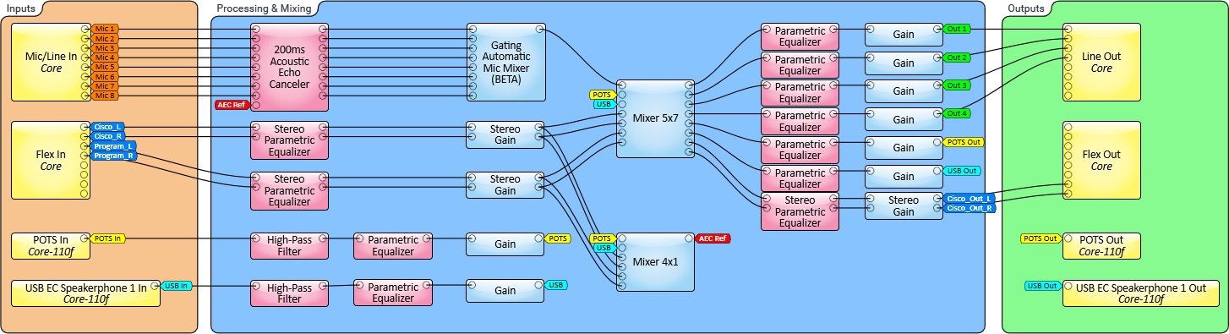The height and width of the screenshot is (334, 1229).
Task: Click the red AEC Ref tag near Mixer 4x1
Action: click(x=713, y=238)
